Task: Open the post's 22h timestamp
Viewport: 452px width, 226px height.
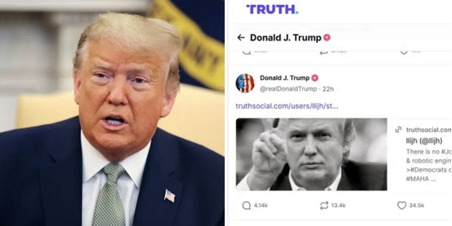Action: pyautogui.click(x=328, y=89)
